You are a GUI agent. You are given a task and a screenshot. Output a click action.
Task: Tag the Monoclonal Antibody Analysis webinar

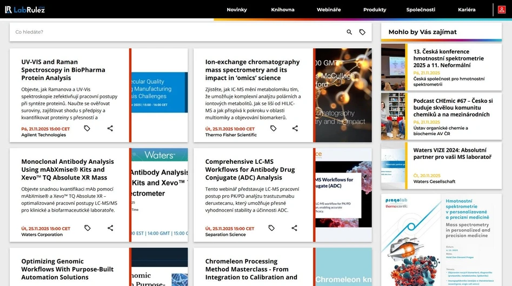point(88,228)
